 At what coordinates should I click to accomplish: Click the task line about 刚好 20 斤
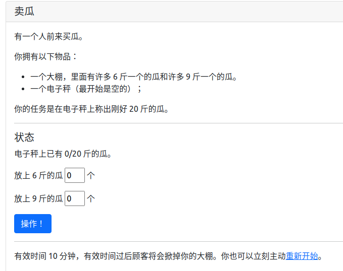click(x=91, y=109)
